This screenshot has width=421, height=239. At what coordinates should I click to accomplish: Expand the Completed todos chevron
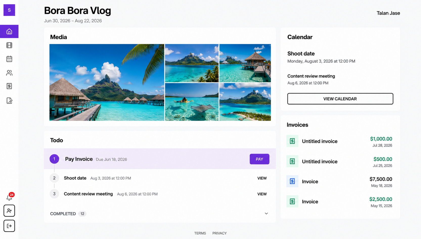(x=266, y=213)
